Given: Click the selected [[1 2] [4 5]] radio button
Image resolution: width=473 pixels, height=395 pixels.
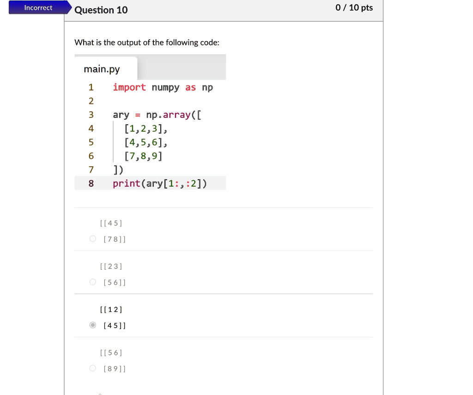Looking at the screenshot, I should pos(93,325).
